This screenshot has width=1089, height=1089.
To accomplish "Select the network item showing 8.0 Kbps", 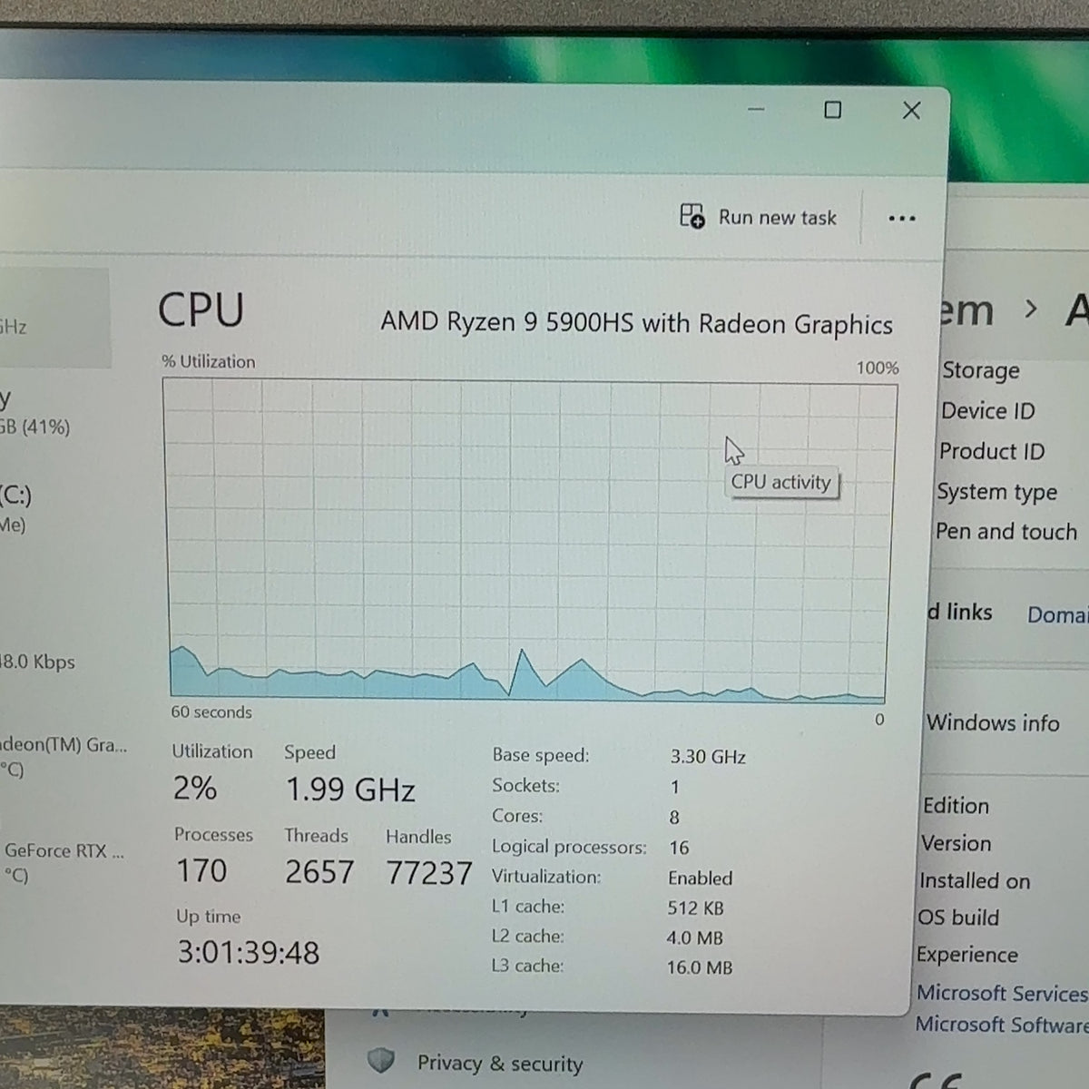I will tap(38, 662).
